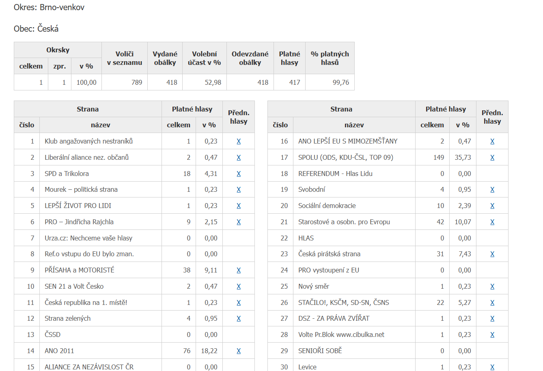Viewport: 543px width, 371px height.
Task: Open preferential votes for STAČILO!, KSČM, SD-SN, ČSNS
Action: tap(492, 302)
